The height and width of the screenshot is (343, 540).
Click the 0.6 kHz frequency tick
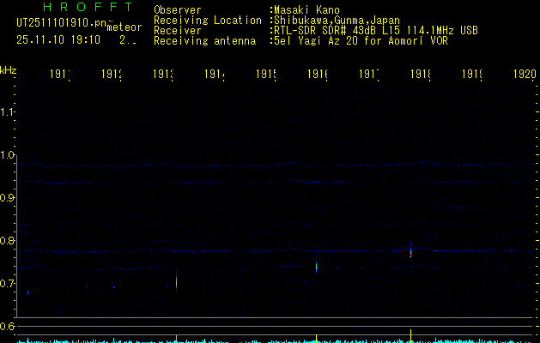click(x=9, y=327)
